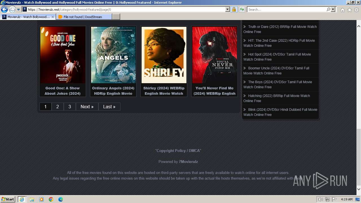Click the 7Movierulz footer link

pyautogui.click(x=188, y=162)
